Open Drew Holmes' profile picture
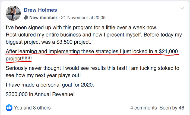The height and width of the screenshot is (115, 190). point(13,13)
